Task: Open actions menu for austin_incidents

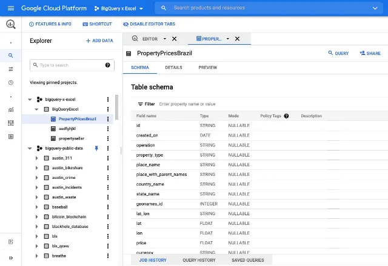Action: pyautogui.click(x=108, y=187)
